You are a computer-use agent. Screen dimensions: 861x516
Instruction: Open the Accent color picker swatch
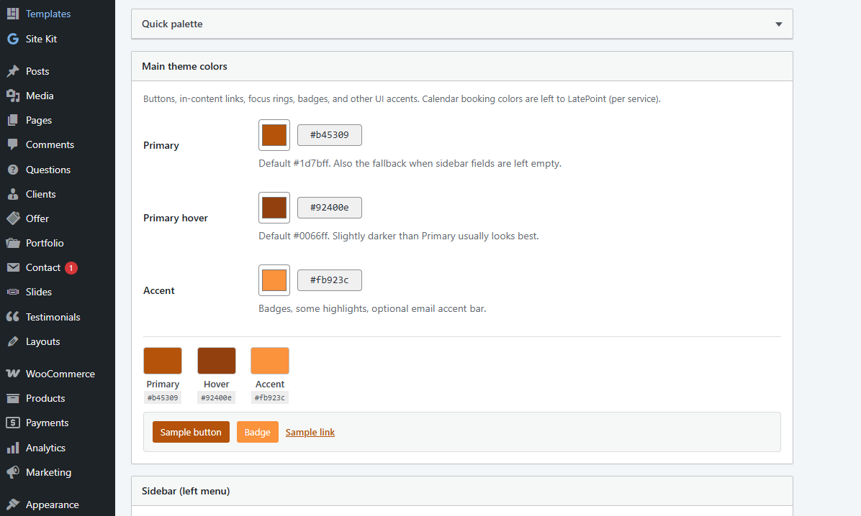click(x=274, y=280)
